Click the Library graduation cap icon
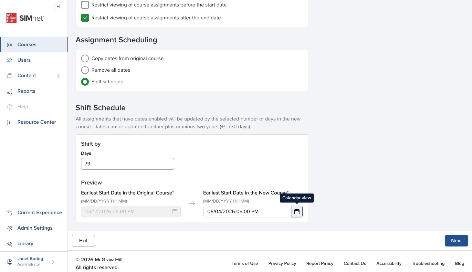The width and height of the screenshot is (472, 272). (10, 244)
